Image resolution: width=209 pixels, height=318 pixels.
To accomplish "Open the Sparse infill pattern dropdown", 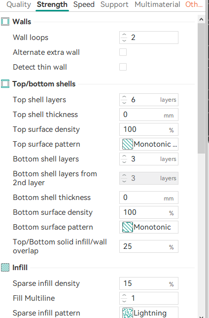I will (x=149, y=312).
